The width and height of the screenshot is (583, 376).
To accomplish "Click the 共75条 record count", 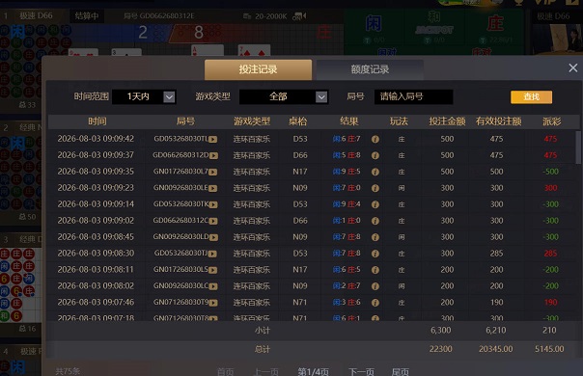I will (68, 371).
